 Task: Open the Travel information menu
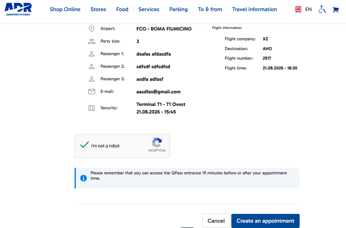point(254,9)
